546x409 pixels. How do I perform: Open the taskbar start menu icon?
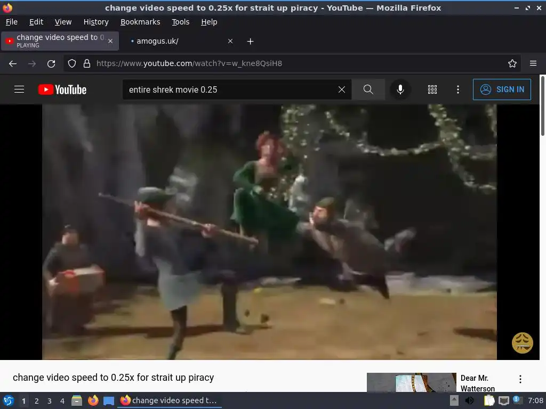[9, 400]
